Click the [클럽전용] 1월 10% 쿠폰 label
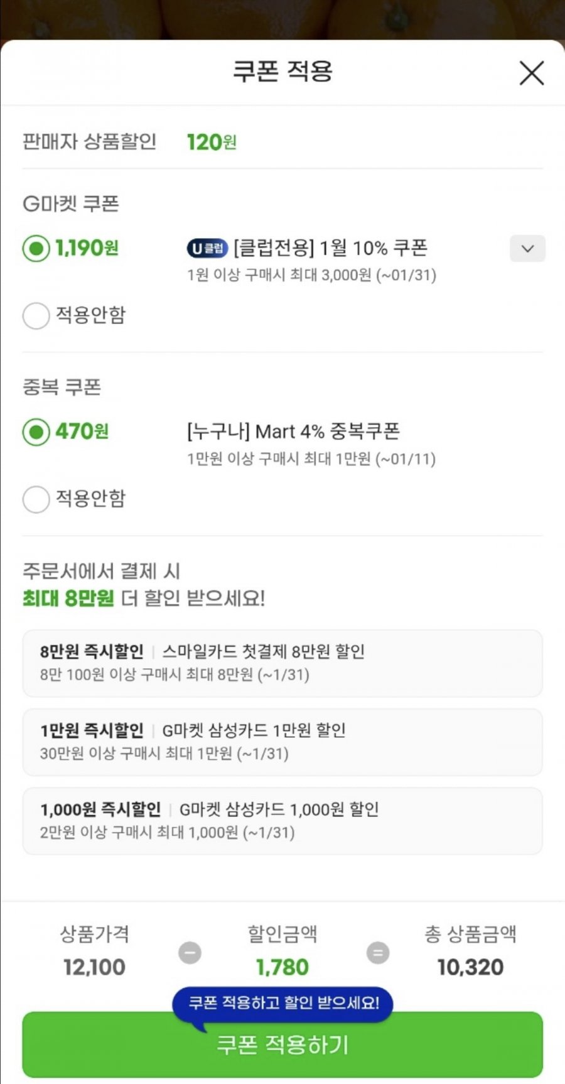 click(330, 248)
